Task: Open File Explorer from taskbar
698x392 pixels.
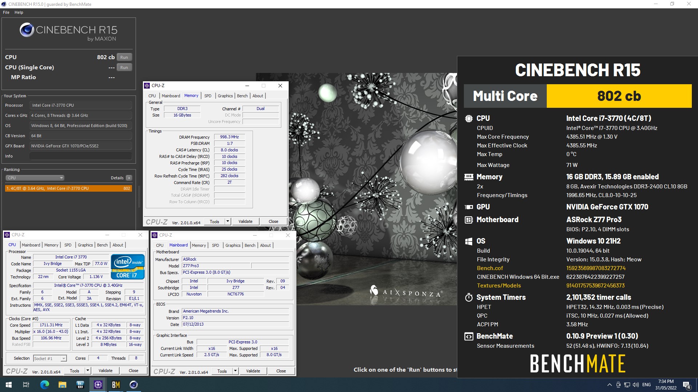Action: click(62, 385)
